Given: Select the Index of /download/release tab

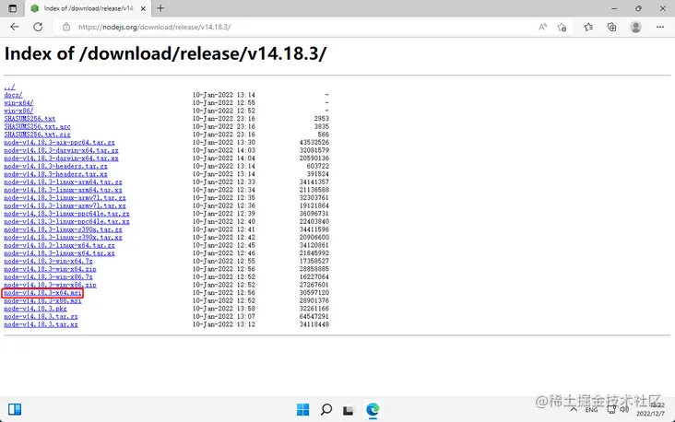Looking at the screenshot, I should click(89, 8).
